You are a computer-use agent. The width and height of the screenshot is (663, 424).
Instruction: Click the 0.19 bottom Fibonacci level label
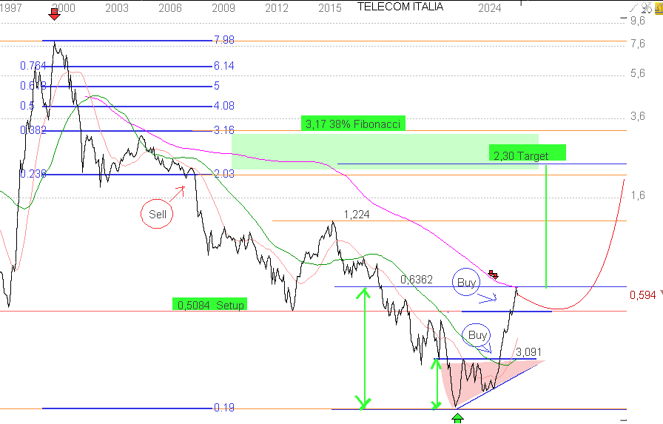(x=223, y=408)
